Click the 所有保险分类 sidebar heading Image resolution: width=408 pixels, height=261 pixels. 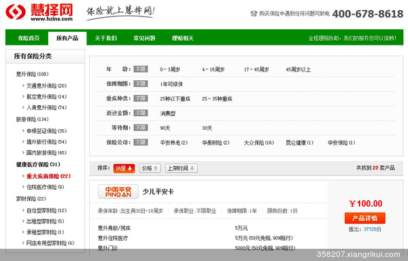33,56
